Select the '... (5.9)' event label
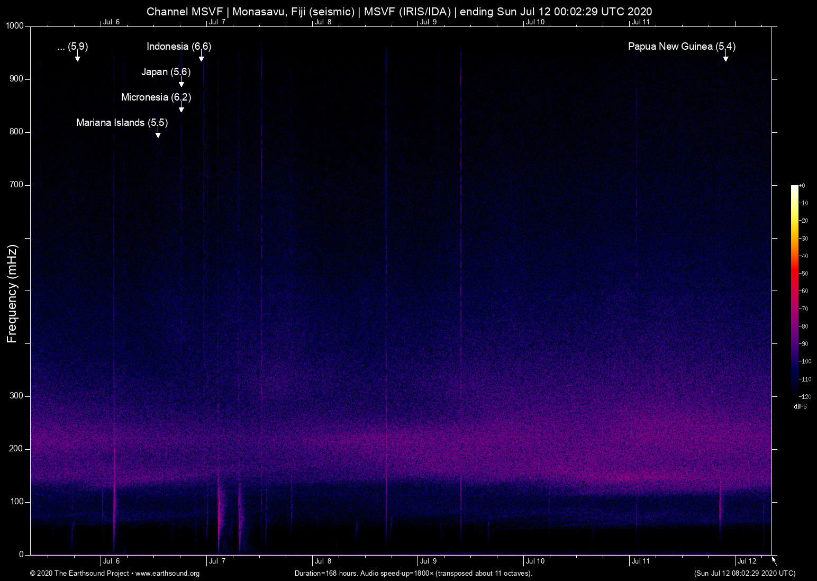 73,47
